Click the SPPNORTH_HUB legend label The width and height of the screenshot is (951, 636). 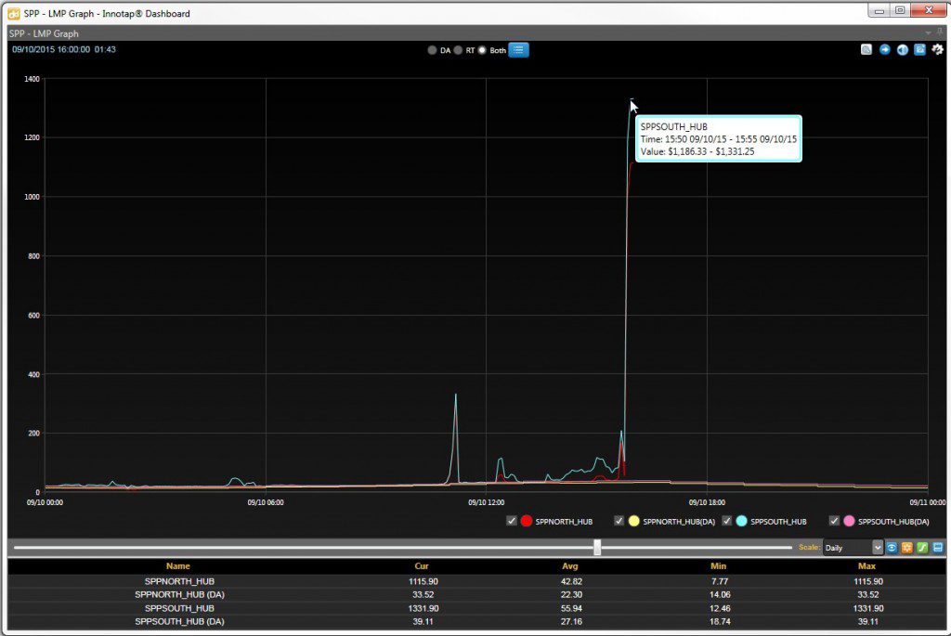click(564, 522)
